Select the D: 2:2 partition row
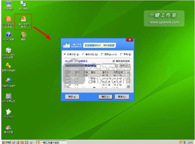 click(96, 78)
